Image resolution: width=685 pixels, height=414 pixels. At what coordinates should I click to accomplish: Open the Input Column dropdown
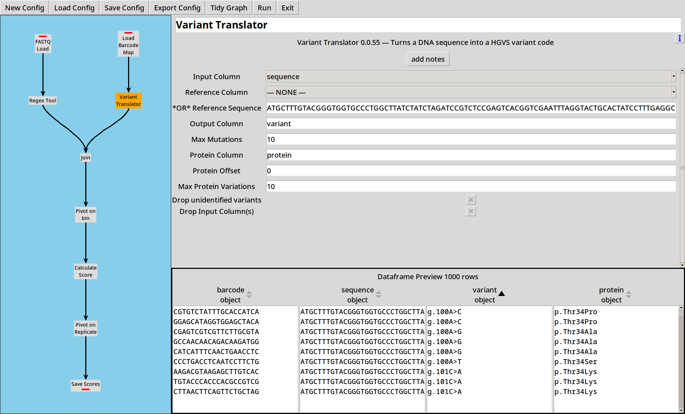click(x=471, y=76)
